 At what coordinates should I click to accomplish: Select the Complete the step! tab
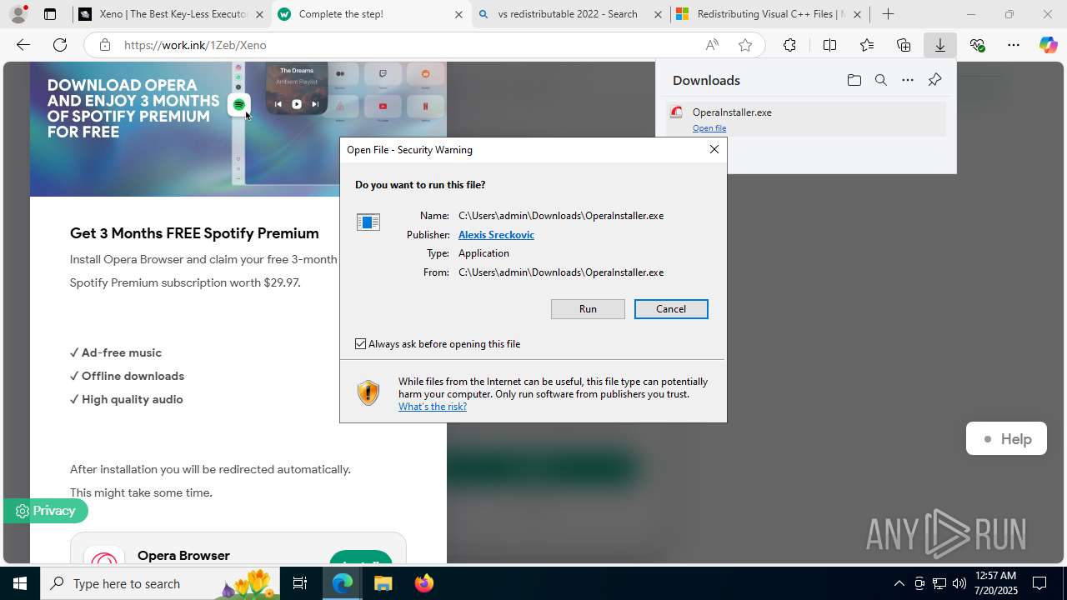coord(371,14)
